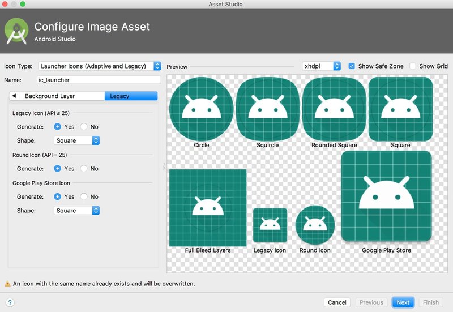Click the Full Bleed Layers preview
Viewport: 453px width, 312px height.
pyautogui.click(x=208, y=208)
